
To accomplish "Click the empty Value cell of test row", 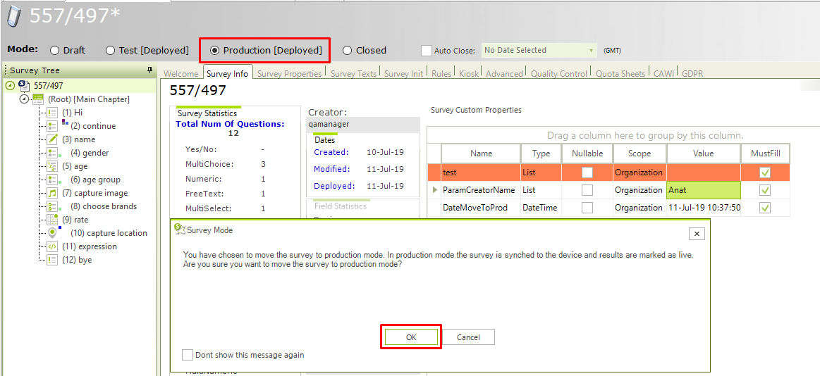I will point(704,173).
